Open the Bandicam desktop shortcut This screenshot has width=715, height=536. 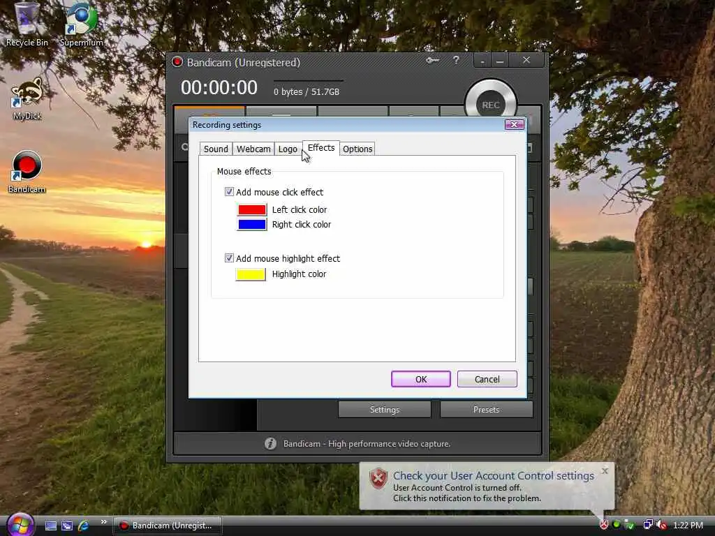pyautogui.click(x=27, y=172)
